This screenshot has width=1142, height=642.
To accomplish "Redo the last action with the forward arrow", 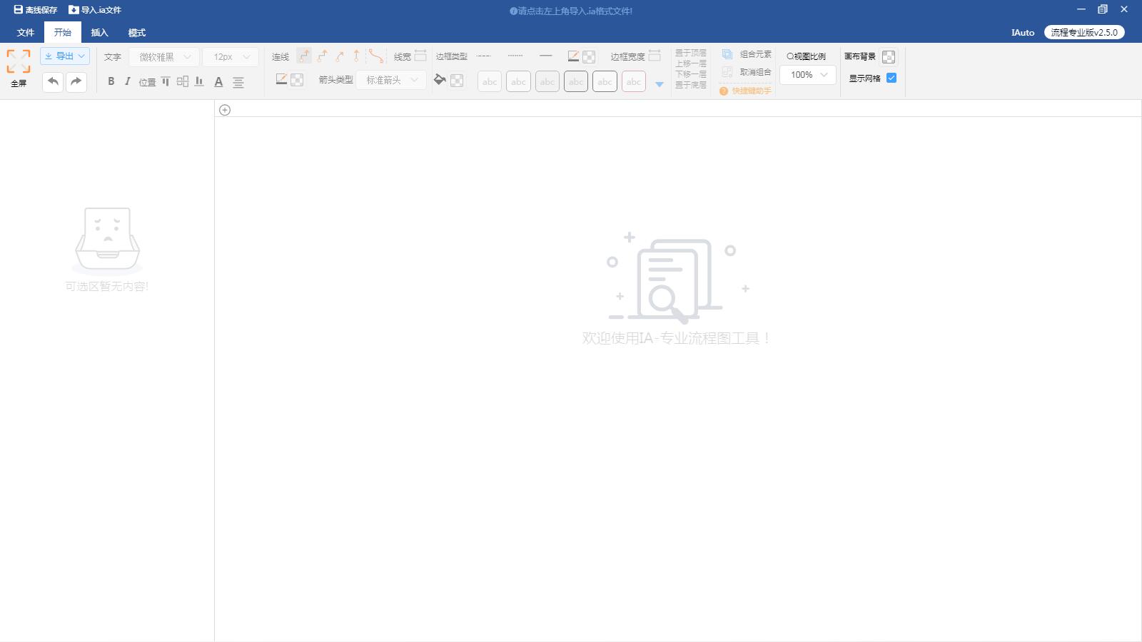I will click(76, 81).
